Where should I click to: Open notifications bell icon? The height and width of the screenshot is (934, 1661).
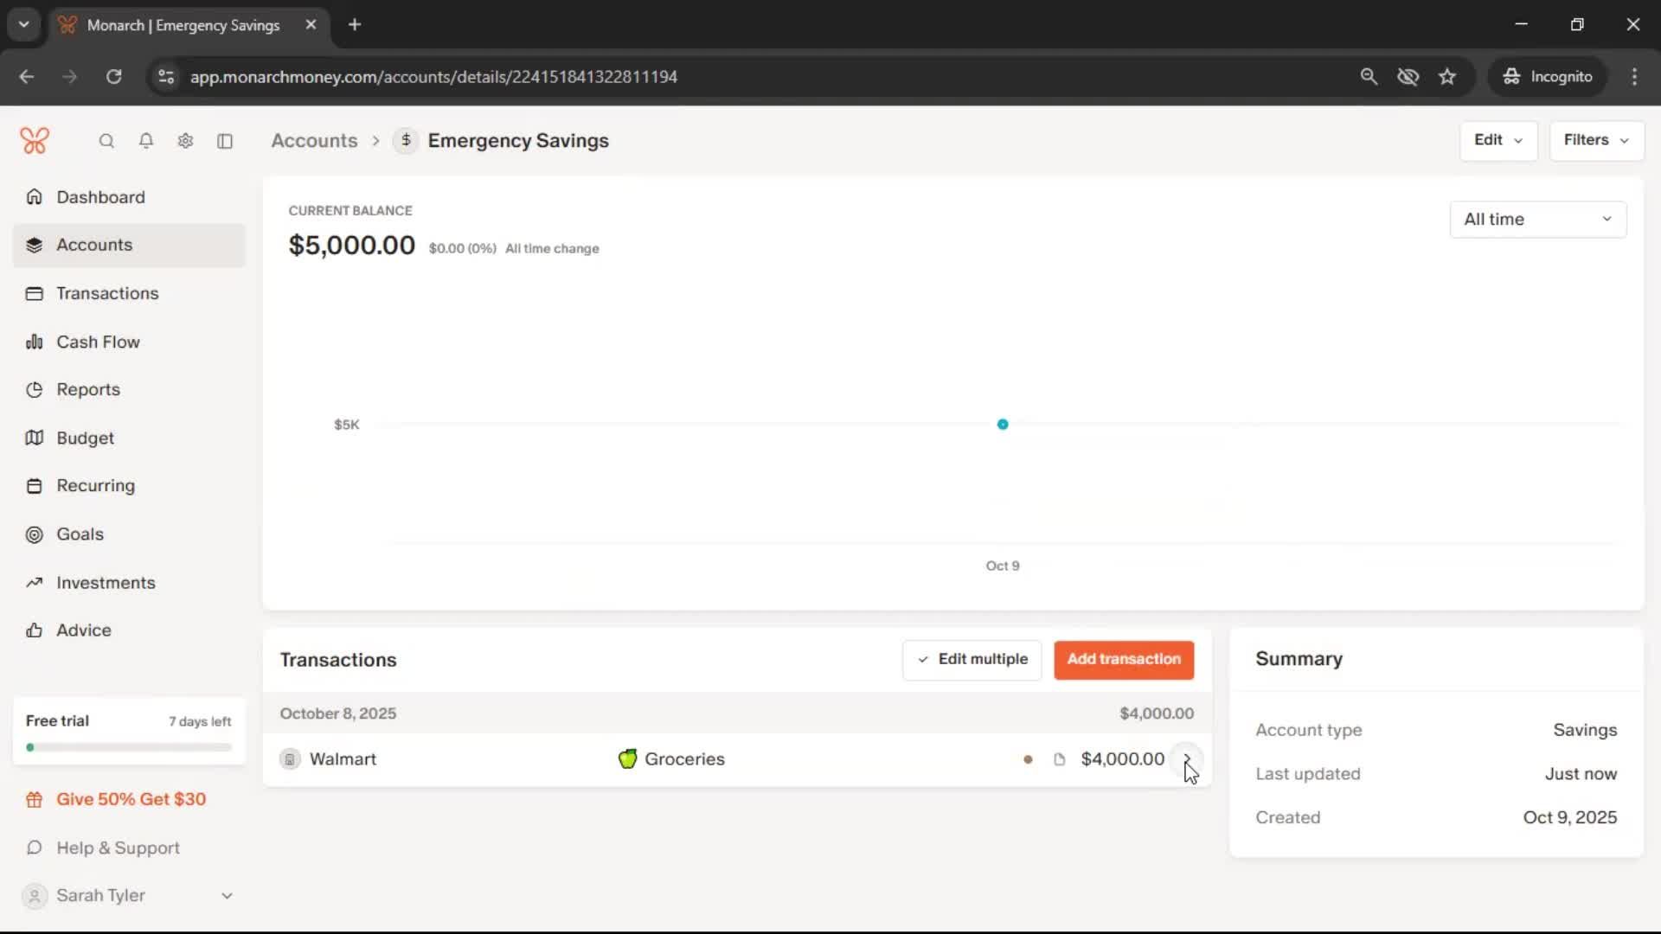pos(146,141)
